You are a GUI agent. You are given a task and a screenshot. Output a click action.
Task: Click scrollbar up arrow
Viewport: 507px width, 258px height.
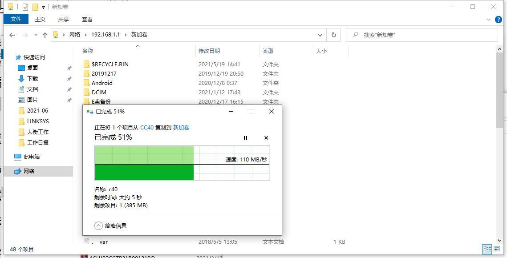point(499,49)
